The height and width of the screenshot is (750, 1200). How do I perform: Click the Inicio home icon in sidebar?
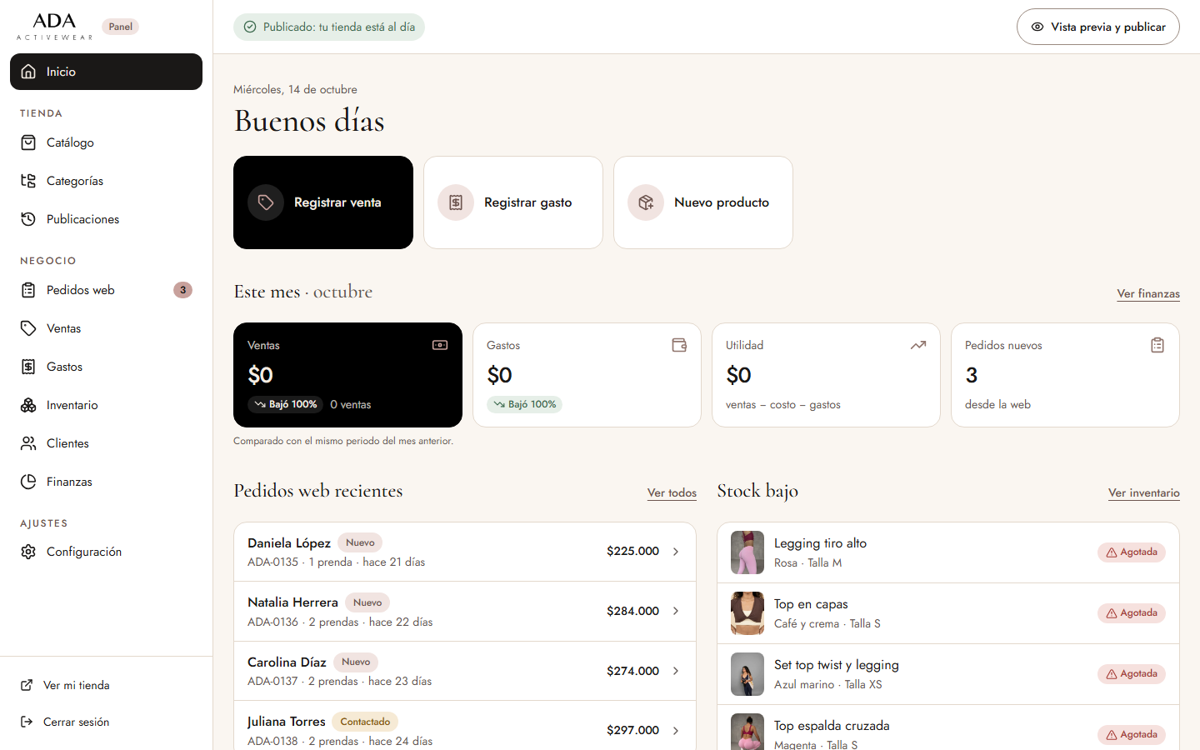(28, 72)
